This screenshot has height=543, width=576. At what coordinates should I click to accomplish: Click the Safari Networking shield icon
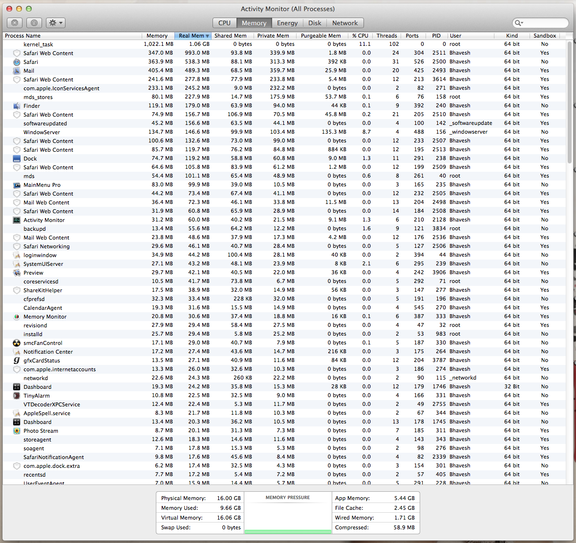(x=17, y=246)
